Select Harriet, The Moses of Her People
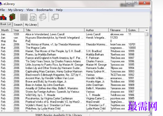Image resolution: width=163 pixels, height=116 pixels. [x=54, y=51]
